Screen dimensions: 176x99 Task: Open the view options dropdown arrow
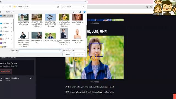(x=76, y=12)
